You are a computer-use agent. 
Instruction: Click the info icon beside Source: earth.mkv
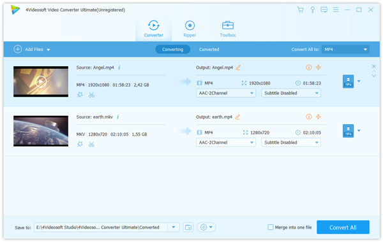tap(117, 117)
